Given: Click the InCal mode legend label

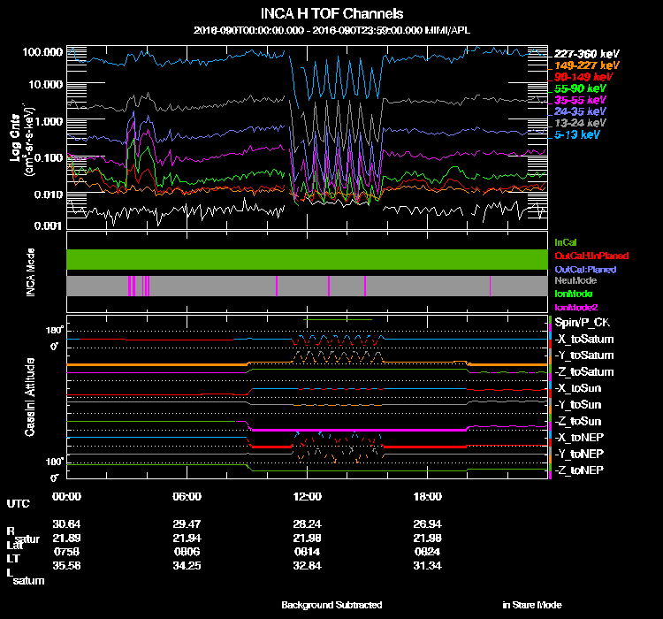Looking at the screenshot, I should 567,241.
